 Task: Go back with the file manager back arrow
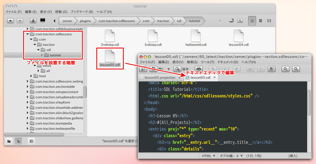coord(10,21)
